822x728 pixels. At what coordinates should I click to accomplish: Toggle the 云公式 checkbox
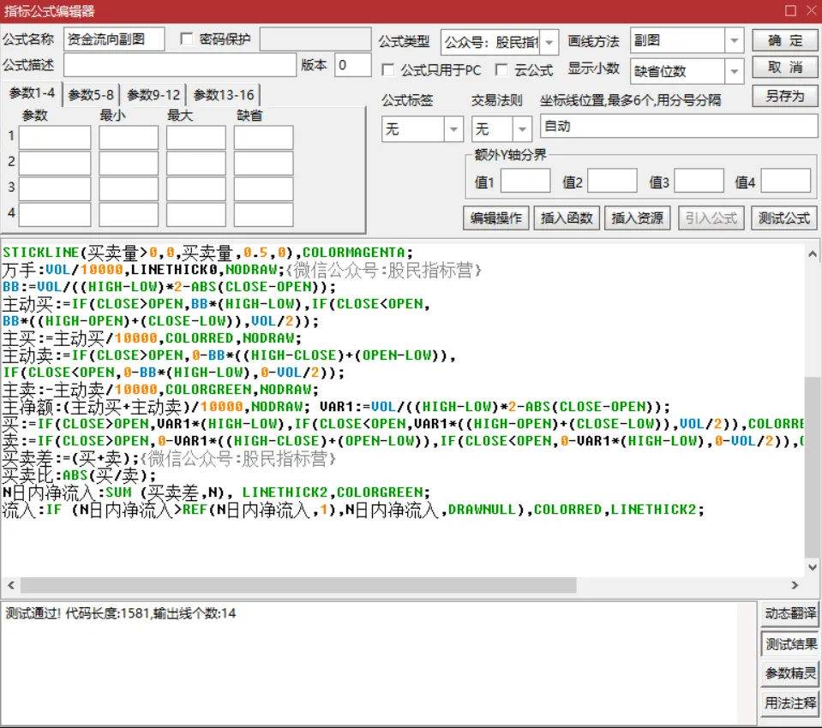click(501, 69)
